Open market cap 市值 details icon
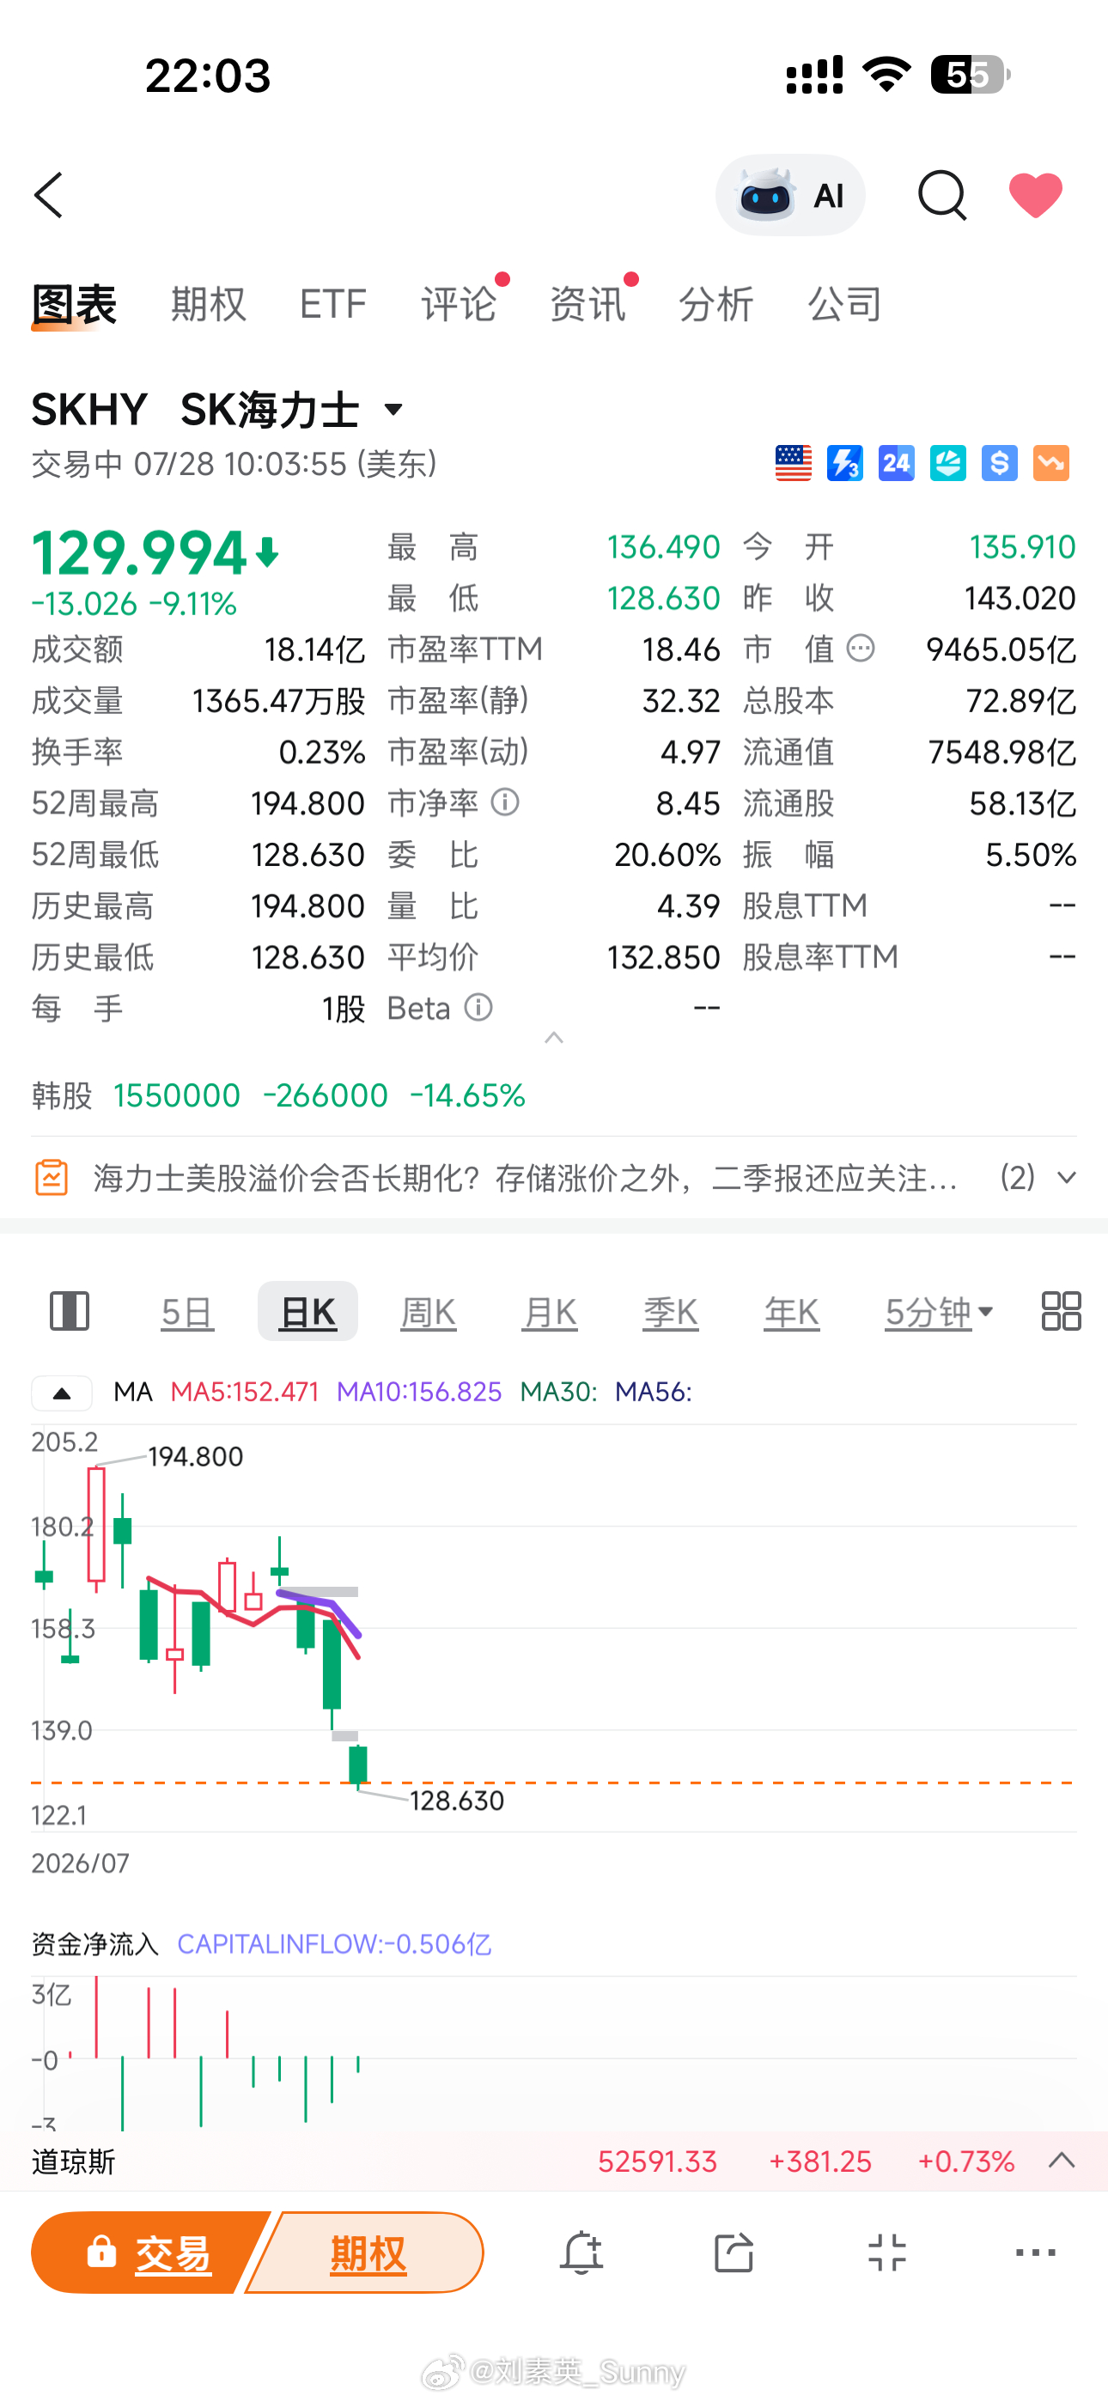This screenshot has height=2402, width=1108. point(861,648)
